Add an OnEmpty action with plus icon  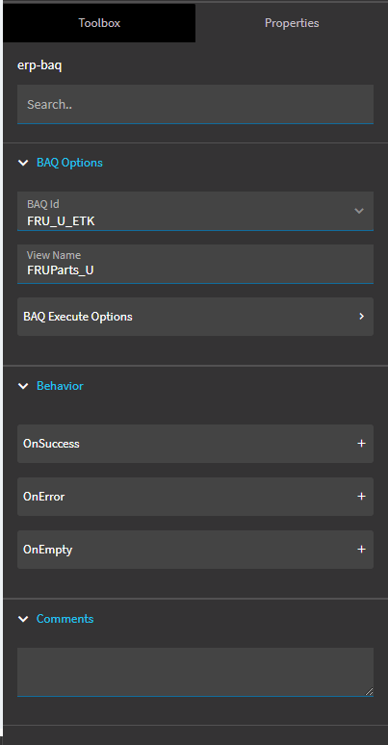click(x=361, y=550)
